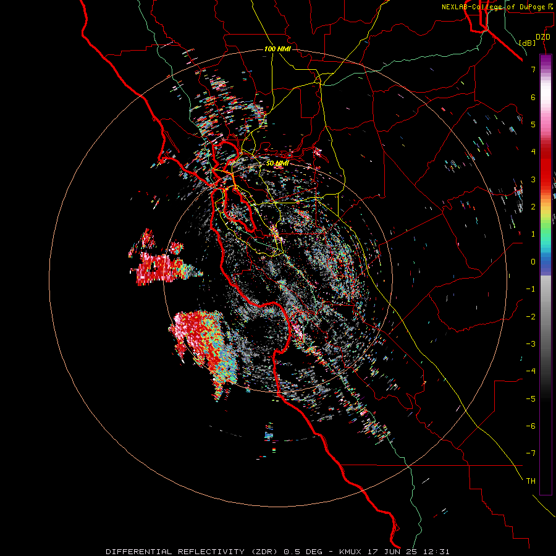556x556 pixels.
Task: Click the -7 value on color scale
Action: click(x=531, y=453)
